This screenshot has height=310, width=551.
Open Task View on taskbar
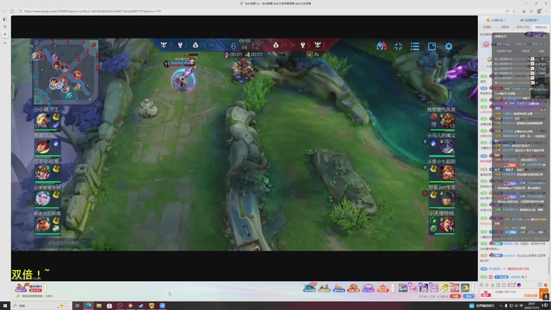[x=77, y=306]
